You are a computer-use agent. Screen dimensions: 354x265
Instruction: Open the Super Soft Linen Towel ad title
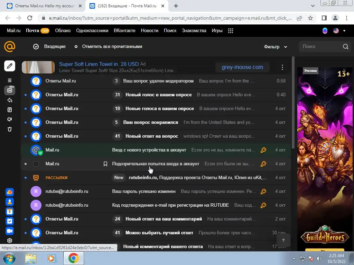click(99, 64)
